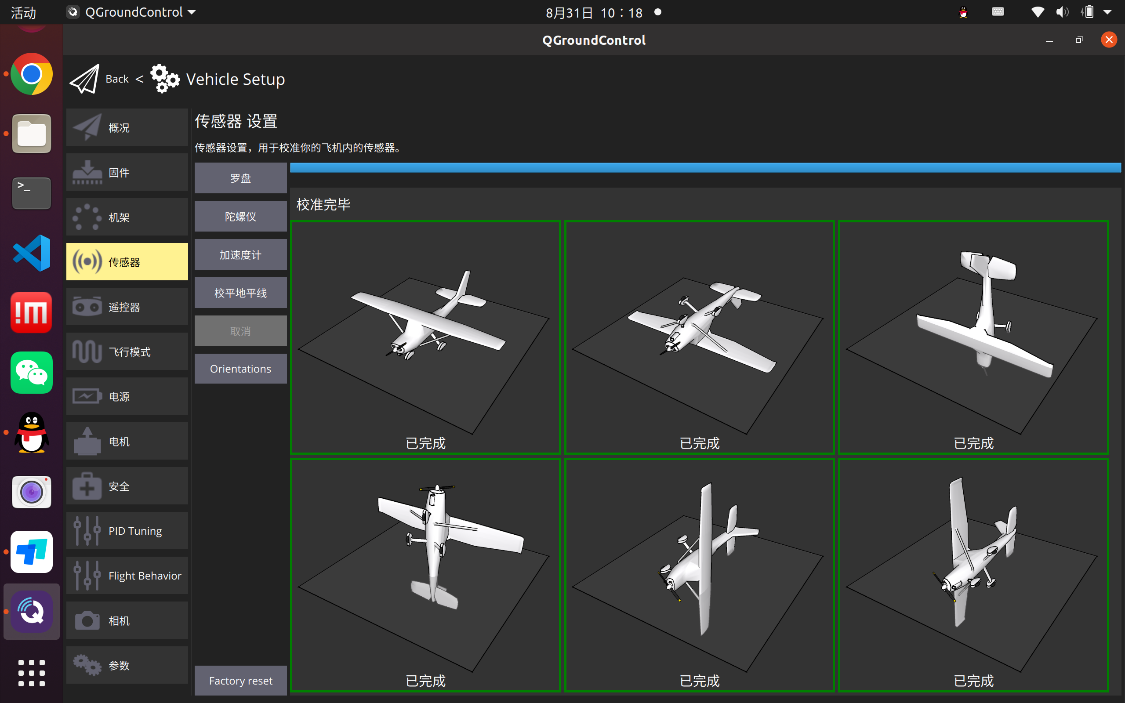Click the Vehicle Setup gears icon
This screenshot has width=1125, height=703.
coord(164,79)
